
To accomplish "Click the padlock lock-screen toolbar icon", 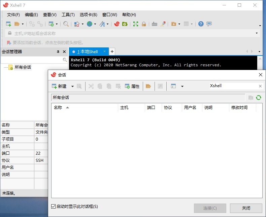I will click(x=144, y=24).
